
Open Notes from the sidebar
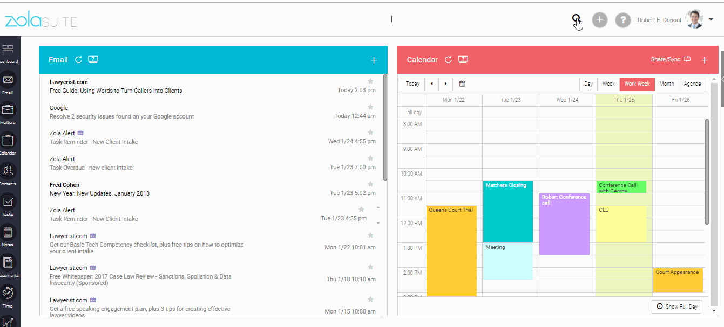point(8,235)
